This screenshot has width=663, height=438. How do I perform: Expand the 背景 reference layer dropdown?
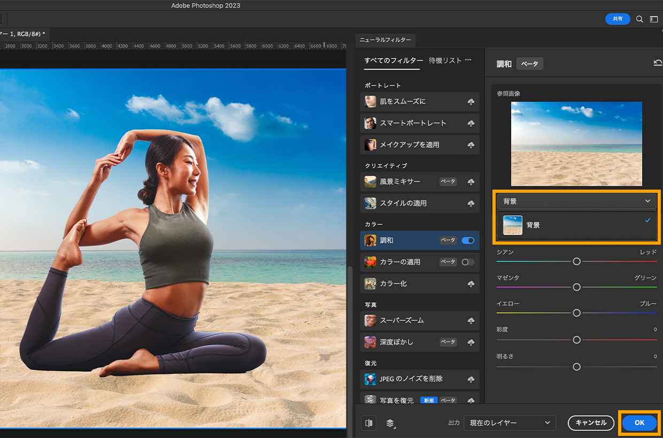pos(576,201)
